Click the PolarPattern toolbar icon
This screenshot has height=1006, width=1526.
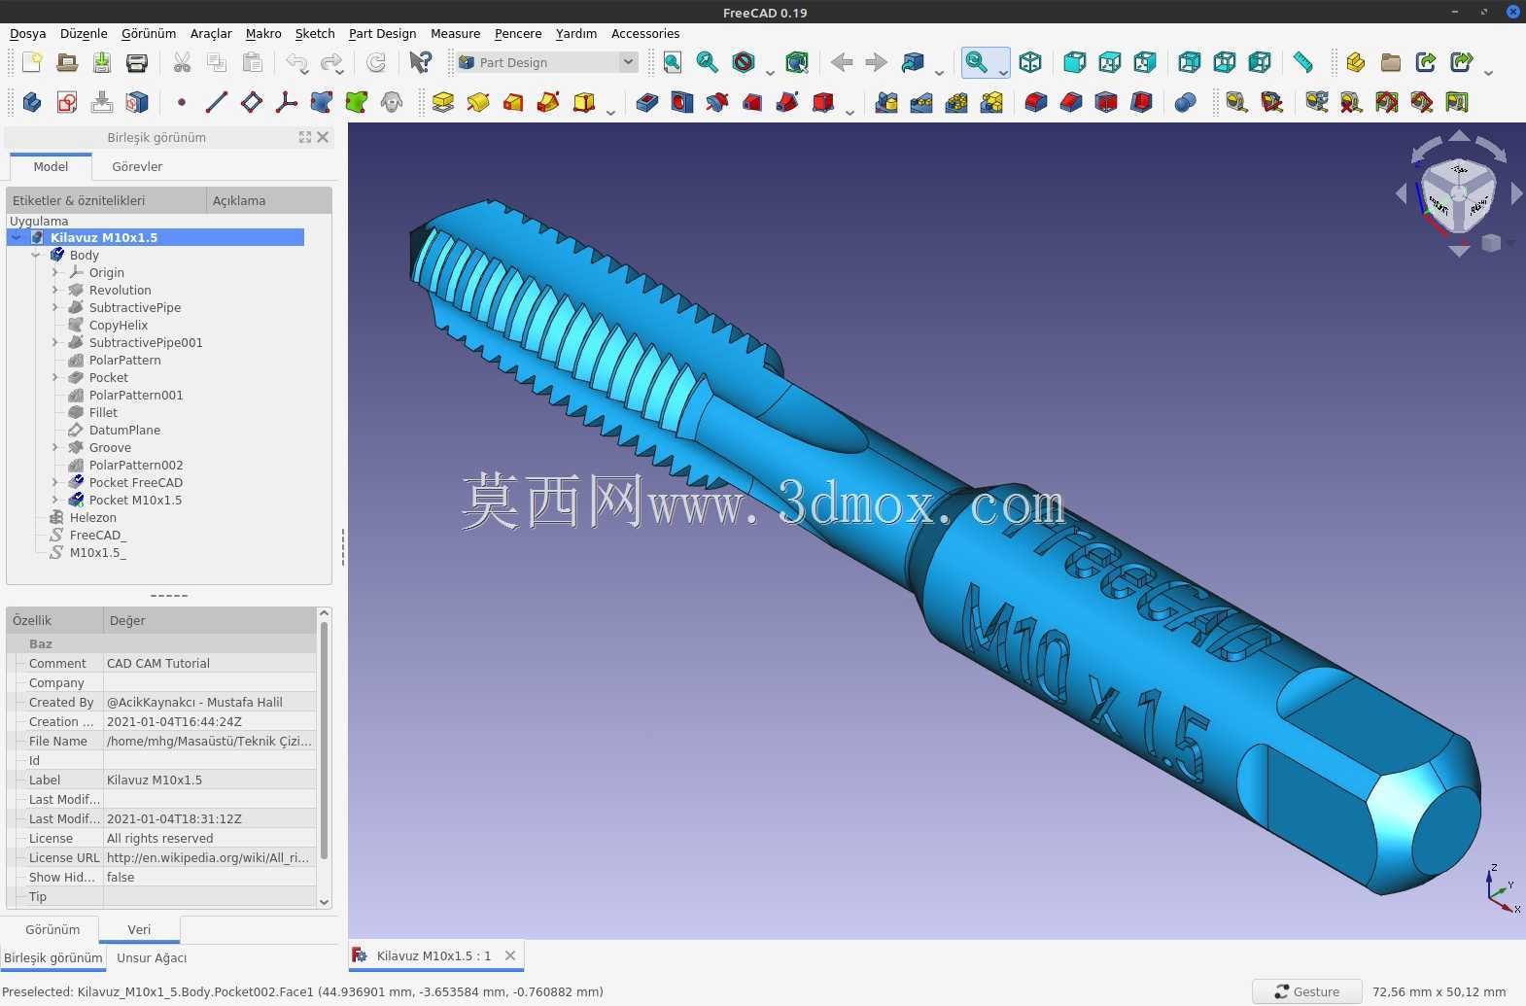pyautogui.click(x=956, y=102)
